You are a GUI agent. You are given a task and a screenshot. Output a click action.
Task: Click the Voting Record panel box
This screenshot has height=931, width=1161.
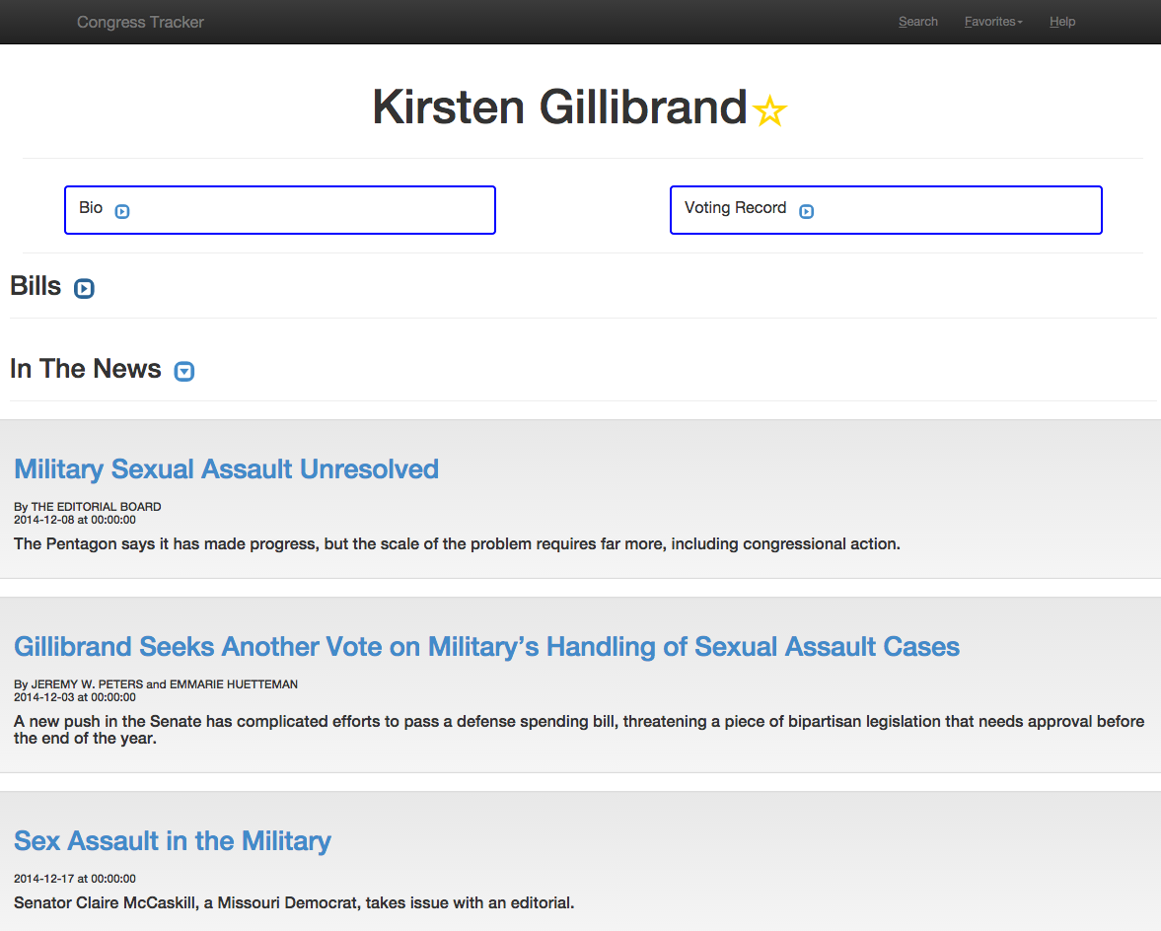point(886,210)
